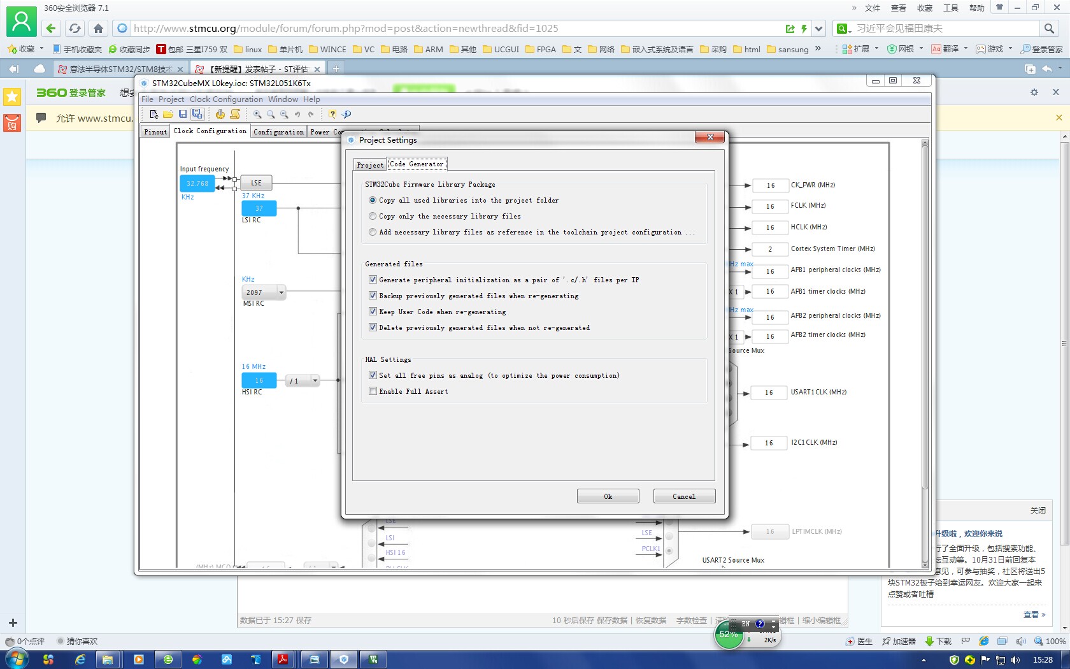Expand the 收藏 favorites dropdown
The width and height of the screenshot is (1070, 669).
point(42,48)
